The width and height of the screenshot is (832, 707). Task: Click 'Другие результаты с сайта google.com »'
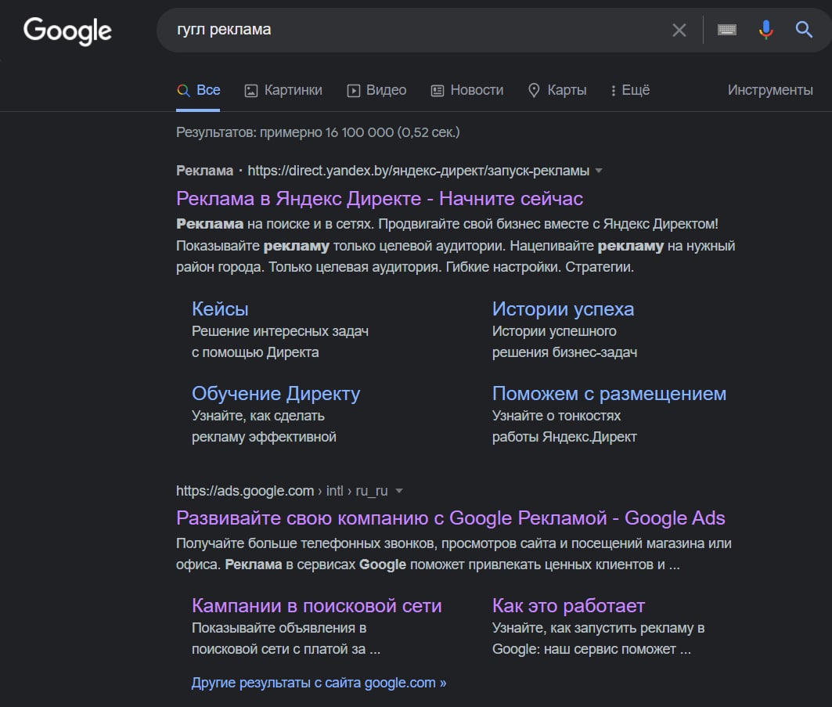(319, 683)
